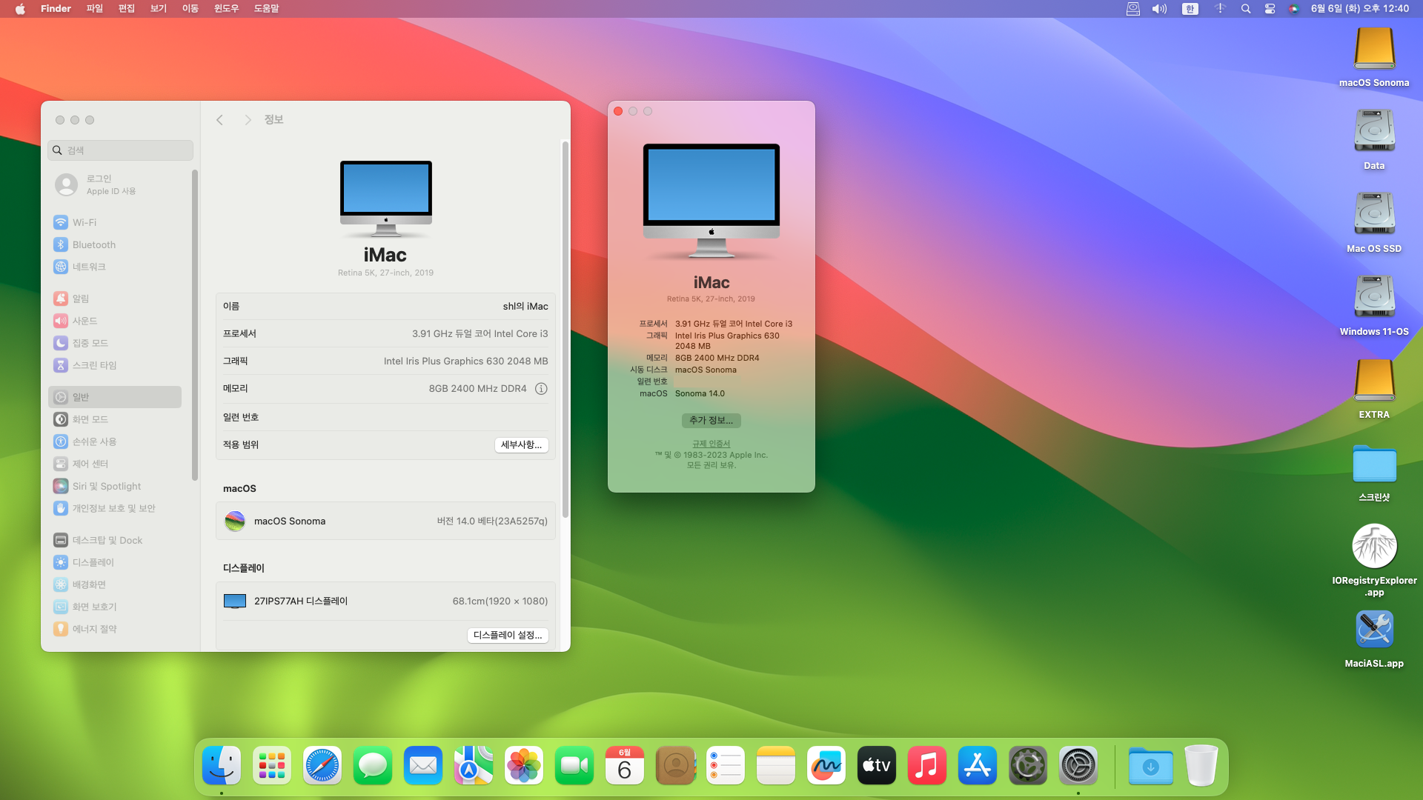Open Finder application in dock
Image resolution: width=1423 pixels, height=800 pixels.
221,765
